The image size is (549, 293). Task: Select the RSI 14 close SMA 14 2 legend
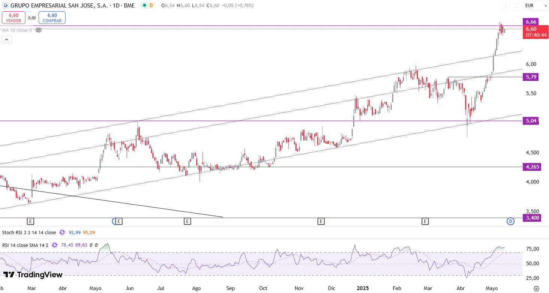25,245
